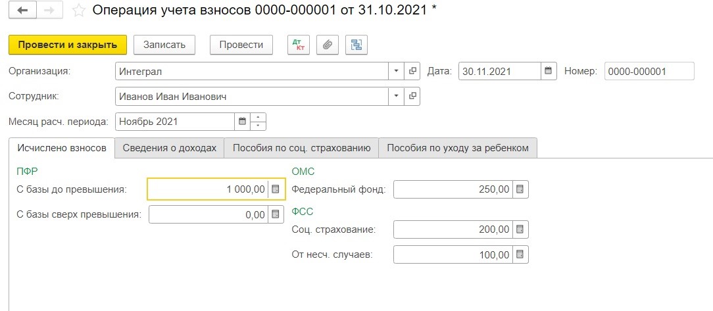Screen dimensions: 713x311
Task: Decrease month with stepper down arrow
Action: pos(258,126)
